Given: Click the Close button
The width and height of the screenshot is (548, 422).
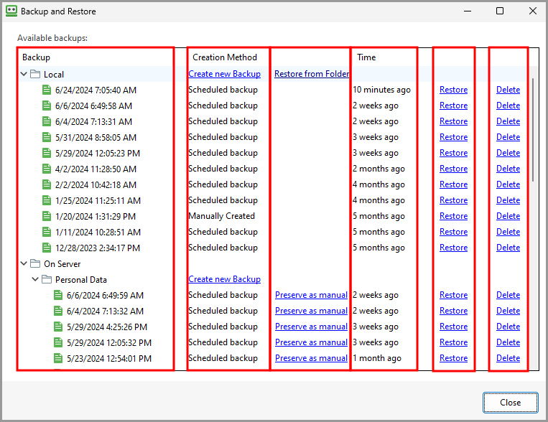Looking at the screenshot, I should click(510, 403).
